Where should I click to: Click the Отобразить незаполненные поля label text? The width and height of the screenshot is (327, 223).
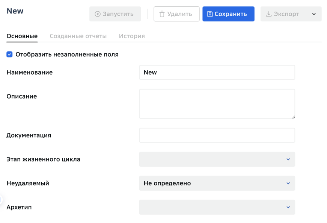(x=67, y=54)
